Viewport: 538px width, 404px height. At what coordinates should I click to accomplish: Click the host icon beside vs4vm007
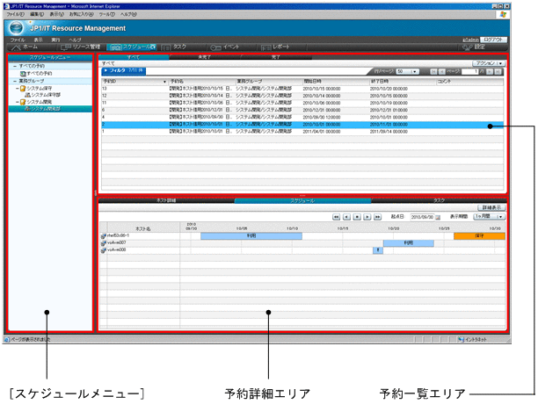(x=103, y=243)
